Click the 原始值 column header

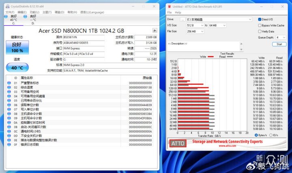[x=147, y=78]
